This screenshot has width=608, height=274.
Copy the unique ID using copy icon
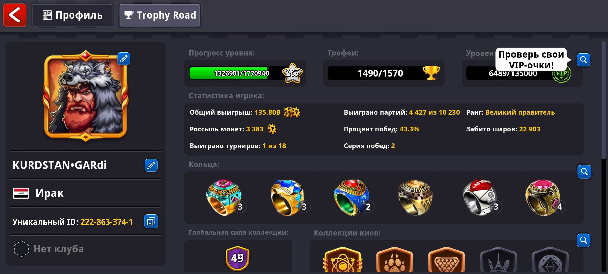click(151, 221)
